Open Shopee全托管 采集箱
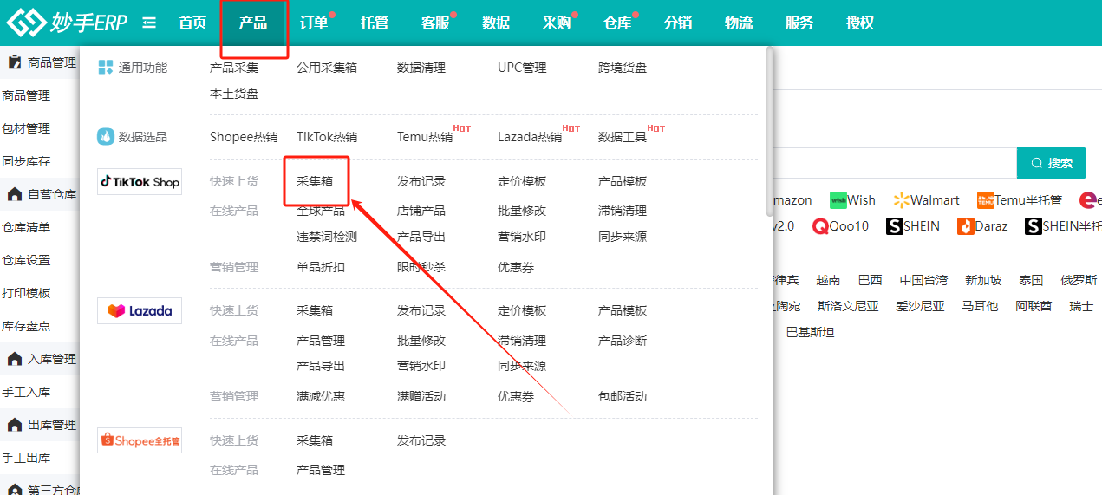 (x=315, y=440)
